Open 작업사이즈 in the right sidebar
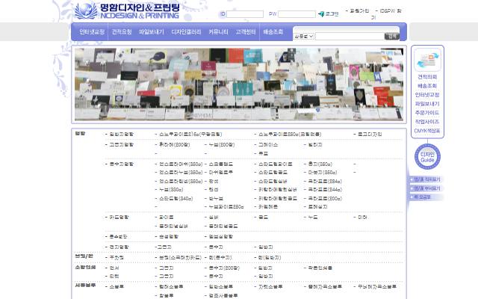478x299 pixels. coord(427,121)
